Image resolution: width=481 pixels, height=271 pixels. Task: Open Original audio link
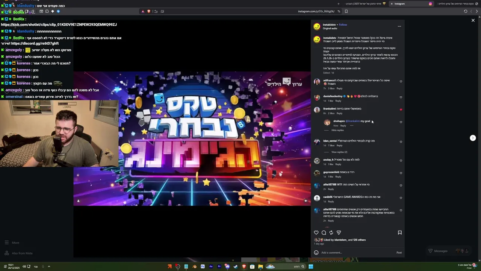[x=330, y=29]
